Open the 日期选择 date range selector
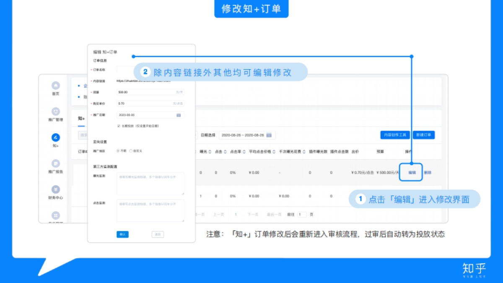 point(243,135)
